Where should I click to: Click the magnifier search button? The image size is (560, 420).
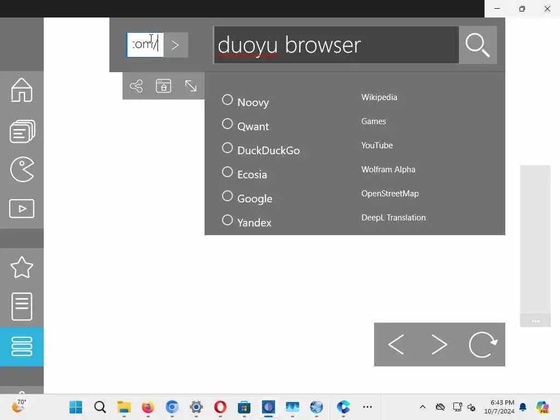click(478, 45)
